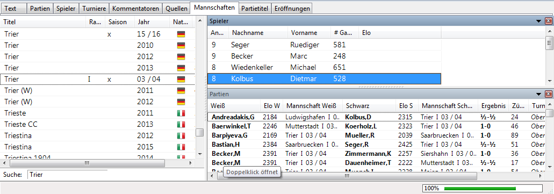Select the Becker,M vs Zimmermann,K game
Image resolution: width=554 pixels, height=194 pixels.
point(376,154)
